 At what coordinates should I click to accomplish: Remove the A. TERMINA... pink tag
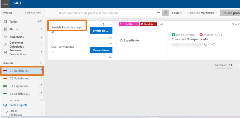(137, 24)
